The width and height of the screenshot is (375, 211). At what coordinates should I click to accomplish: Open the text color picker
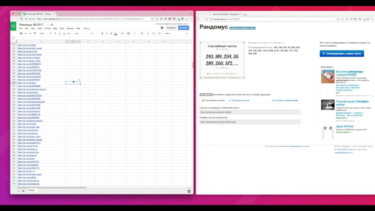point(116,33)
